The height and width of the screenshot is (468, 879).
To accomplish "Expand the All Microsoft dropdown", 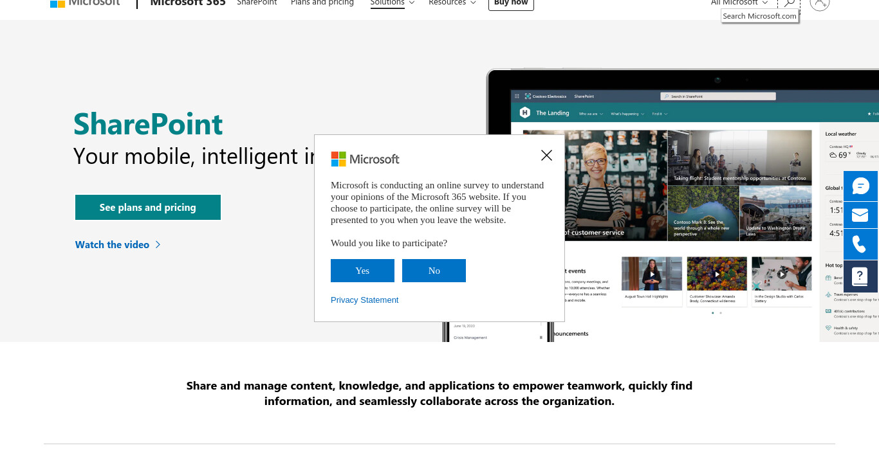I will coord(739,3).
